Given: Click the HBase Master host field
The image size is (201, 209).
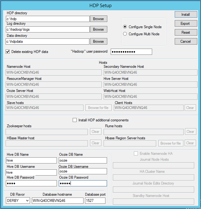Looking at the screenshot, I should [x=47, y=143].
